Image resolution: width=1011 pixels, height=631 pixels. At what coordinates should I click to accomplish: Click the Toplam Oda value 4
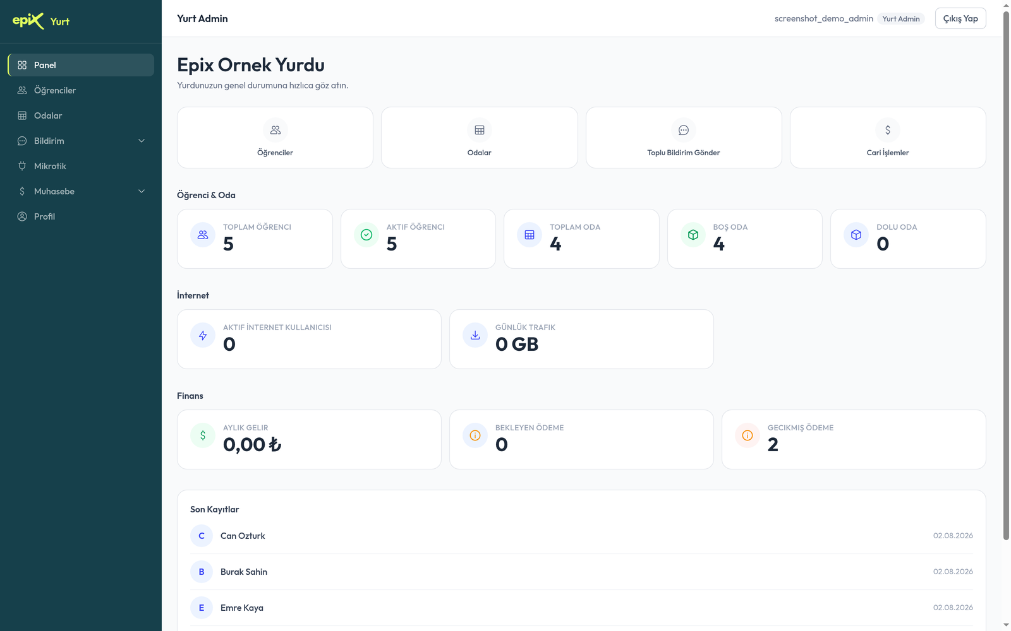pyautogui.click(x=555, y=244)
